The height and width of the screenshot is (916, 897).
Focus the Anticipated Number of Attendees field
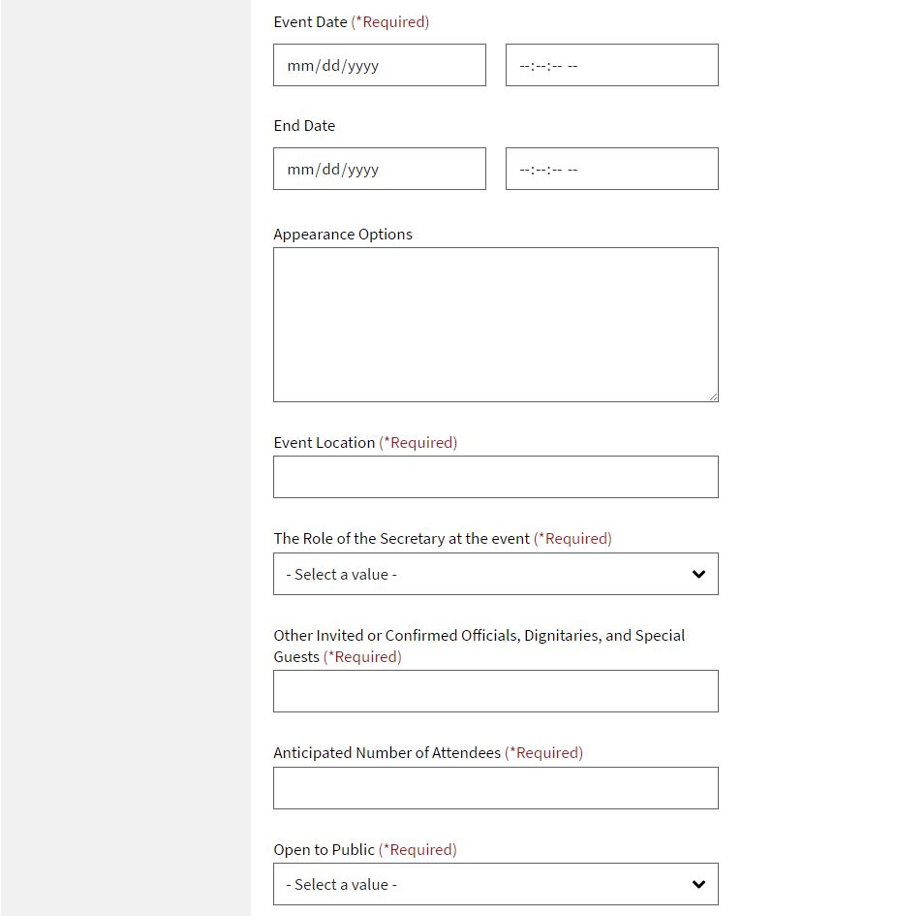[x=495, y=788]
